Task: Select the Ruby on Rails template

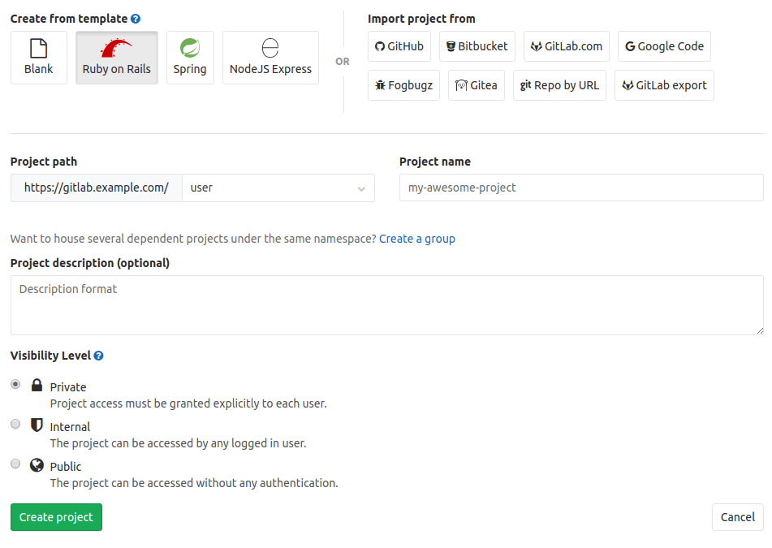Action: (x=116, y=57)
